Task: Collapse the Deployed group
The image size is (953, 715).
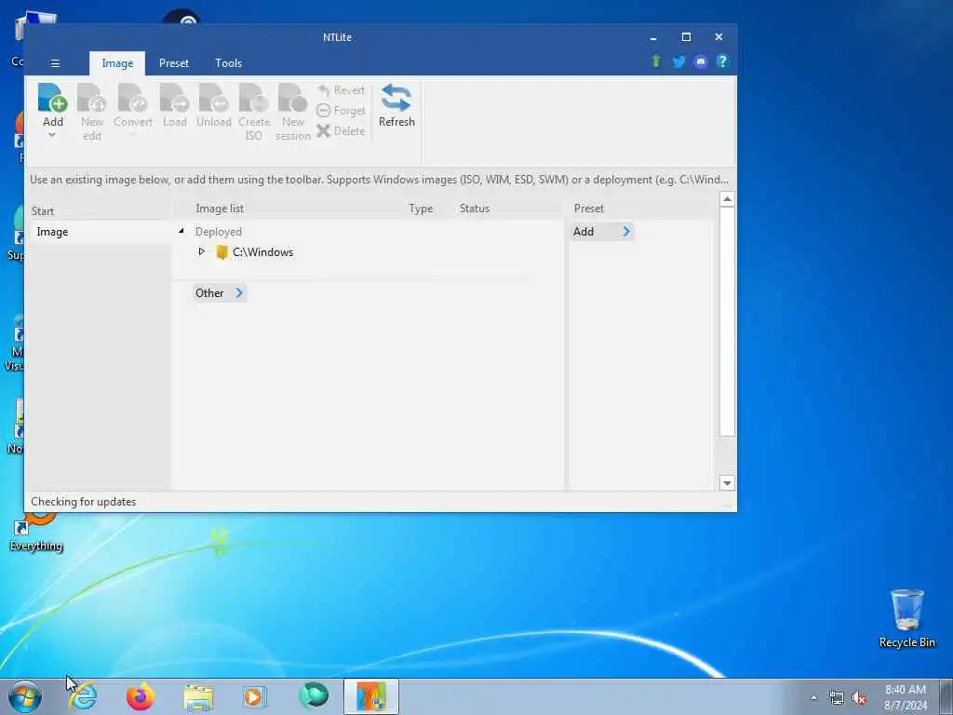Action: 181,231
